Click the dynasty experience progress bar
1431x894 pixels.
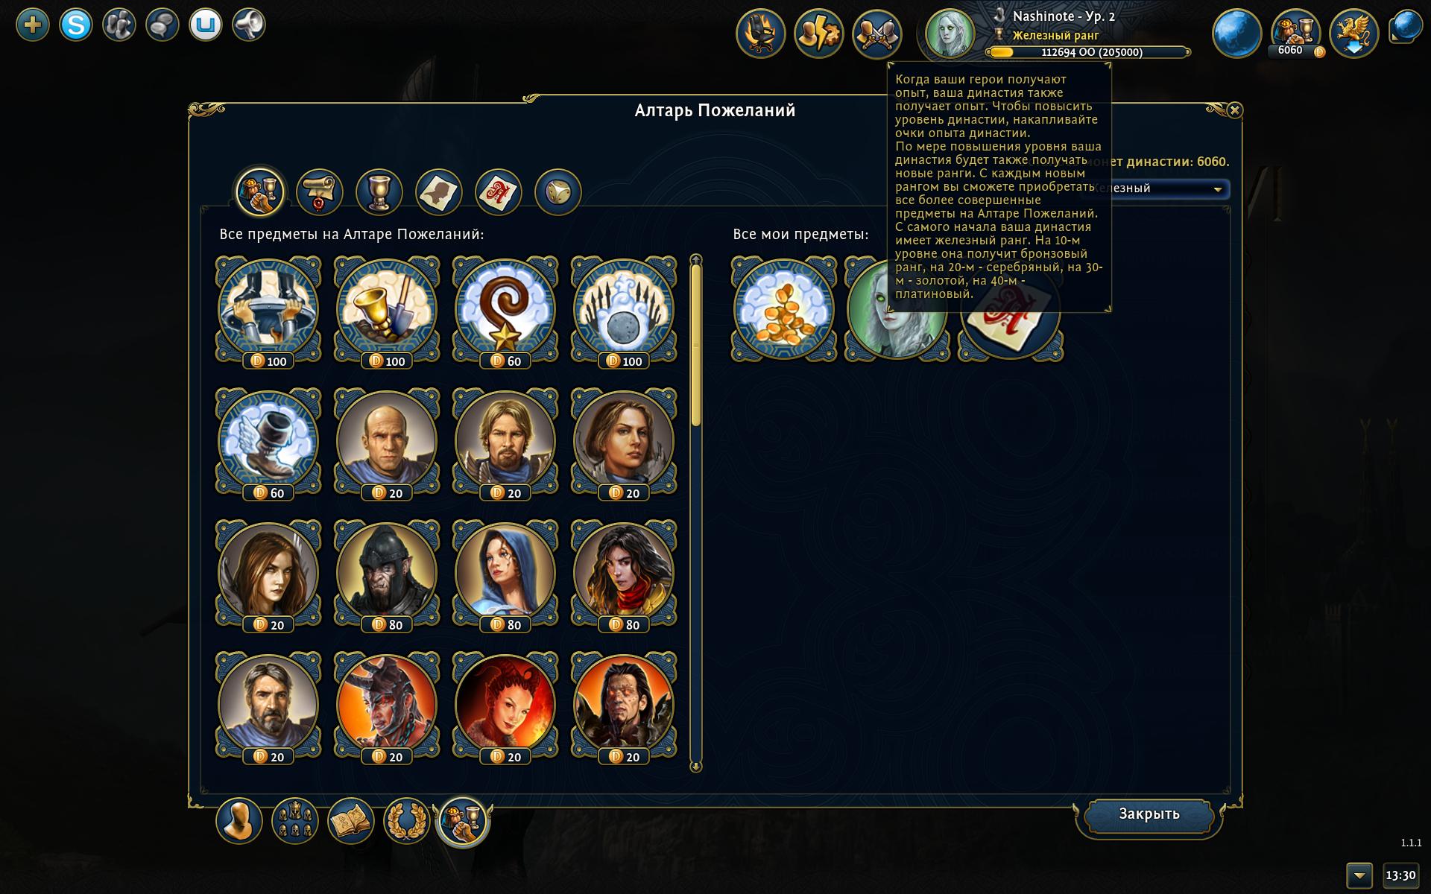(x=1088, y=52)
